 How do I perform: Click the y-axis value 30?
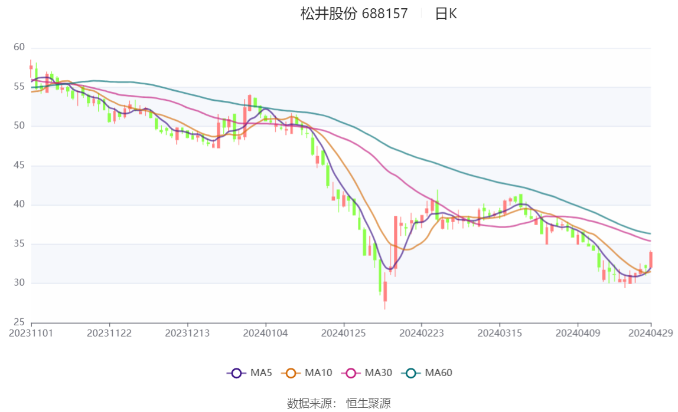(19, 282)
